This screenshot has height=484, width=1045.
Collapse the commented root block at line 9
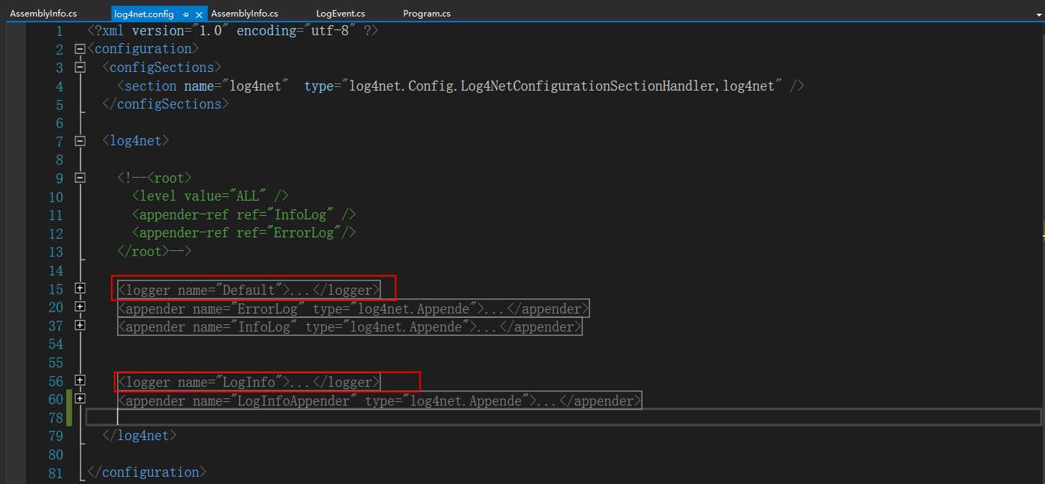[80, 178]
